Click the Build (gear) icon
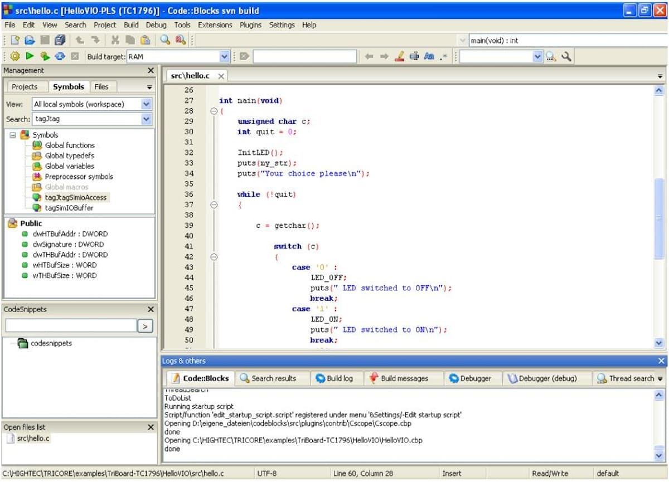Screen dimensions: 669x482 point(15,56)
